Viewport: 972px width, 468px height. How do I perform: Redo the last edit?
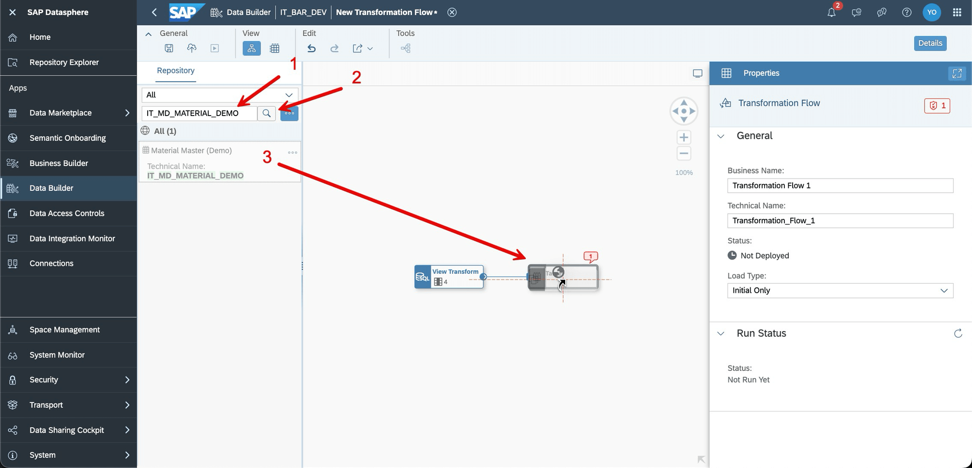[x=334, y=48]
